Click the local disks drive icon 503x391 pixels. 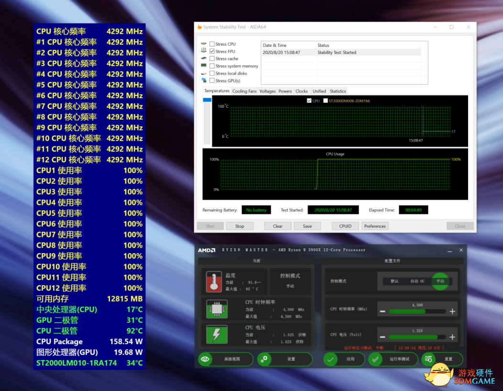[x=204, y=74]
